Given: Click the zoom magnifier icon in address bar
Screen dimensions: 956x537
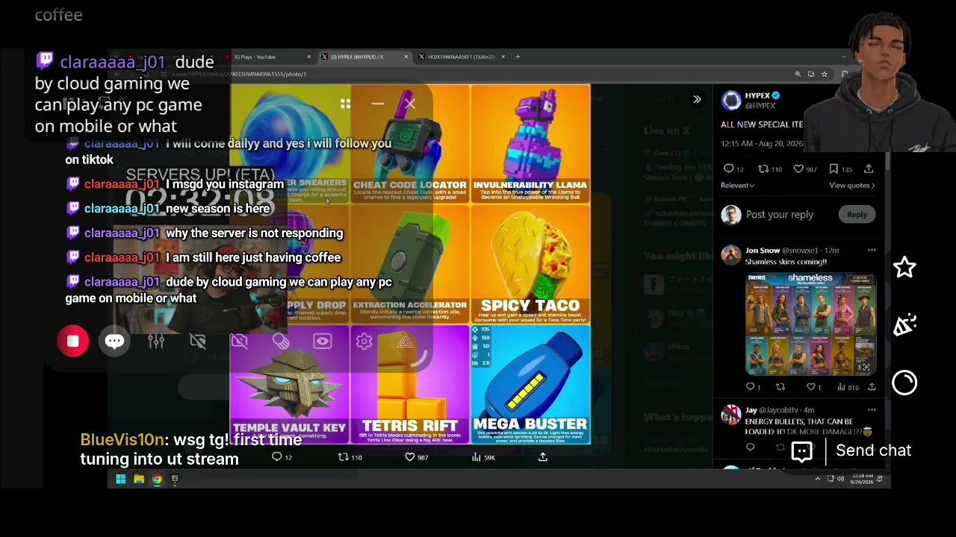Looking at the screenshot, I should (798, 74).
